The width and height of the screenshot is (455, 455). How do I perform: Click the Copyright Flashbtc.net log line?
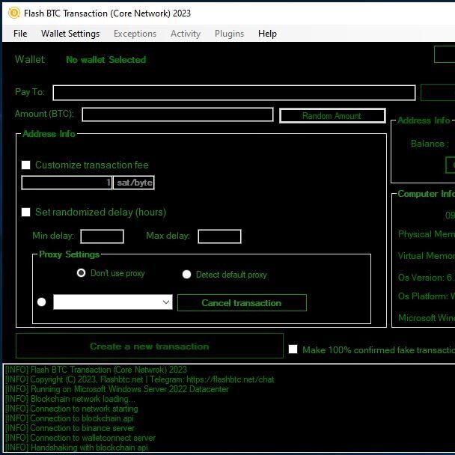click(x=140, y=379)
